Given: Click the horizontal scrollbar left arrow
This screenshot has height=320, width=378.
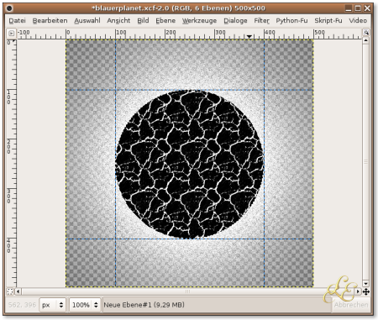Looking at the screenshot, I should [x=18, y=291].
